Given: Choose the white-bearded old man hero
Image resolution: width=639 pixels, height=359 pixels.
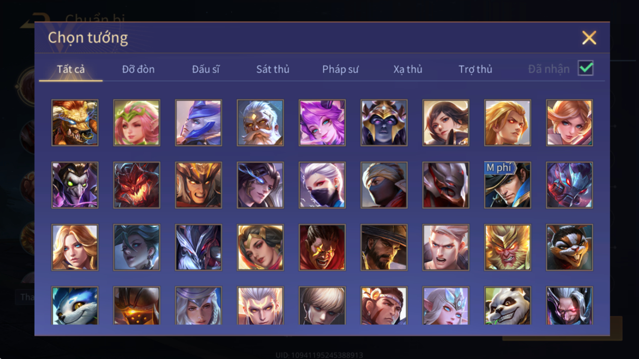Looking at the screenshot, I should click(x=260, y=123).
